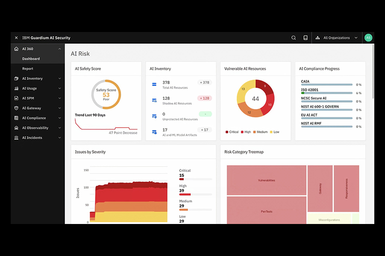Click the +128 Shadow AI Resources badge
Viewport: 385px width, 256px height.
coord(204,98)
